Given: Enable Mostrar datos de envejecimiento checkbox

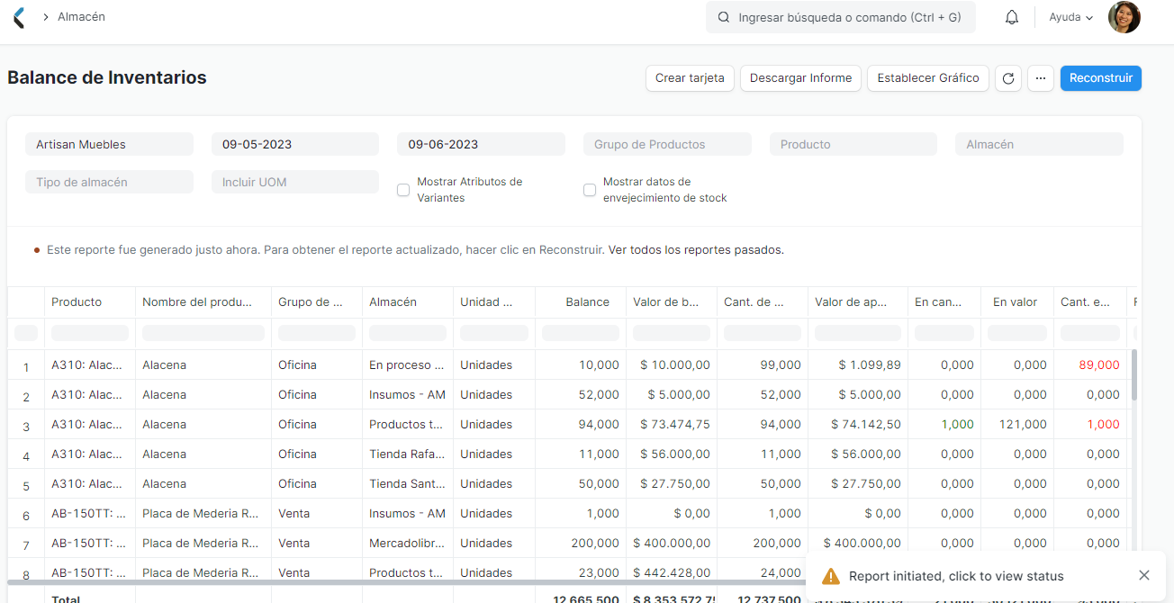Looking at the screenshot, I should tap(590, 190).
